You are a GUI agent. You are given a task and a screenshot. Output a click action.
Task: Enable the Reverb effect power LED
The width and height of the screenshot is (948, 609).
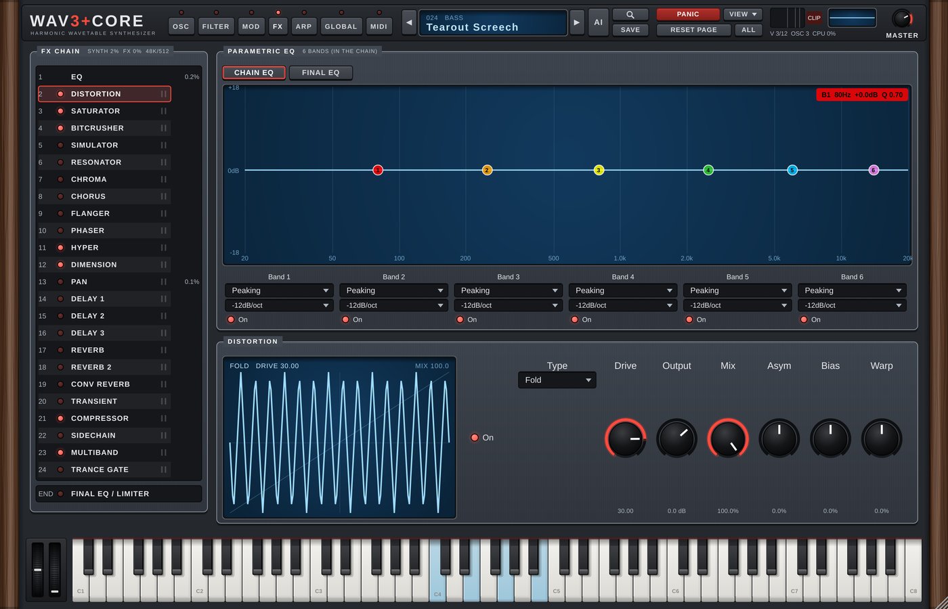60,350
